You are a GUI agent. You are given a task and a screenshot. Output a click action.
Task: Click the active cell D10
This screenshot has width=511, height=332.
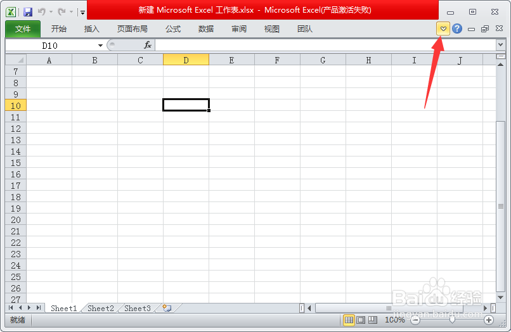[x=186, y=105]
